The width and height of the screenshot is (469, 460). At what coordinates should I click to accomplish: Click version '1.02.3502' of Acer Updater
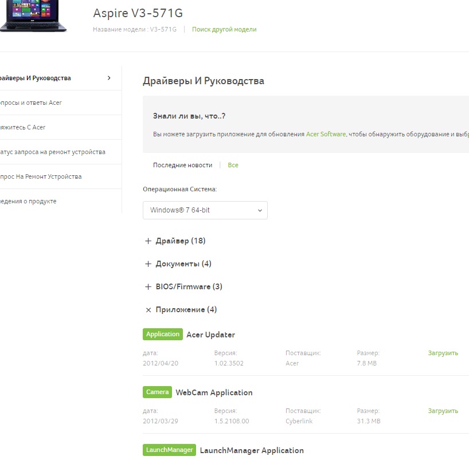pyautogui.click(x=229, y=363)
